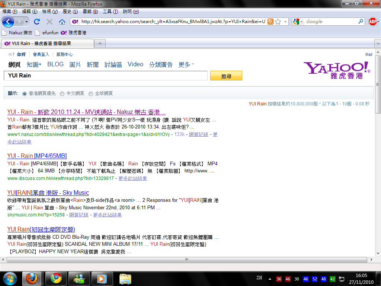Open a new tab with the plus button
This screenshot has height=286, width=381.
click(x=100, y=44)
